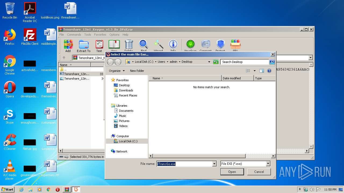
Task: Click the Back navigation button in dialog
Action: pos(110,62)
